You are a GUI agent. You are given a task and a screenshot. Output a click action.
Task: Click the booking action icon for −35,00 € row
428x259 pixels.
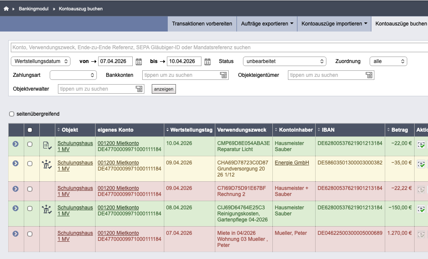(421, 164)
